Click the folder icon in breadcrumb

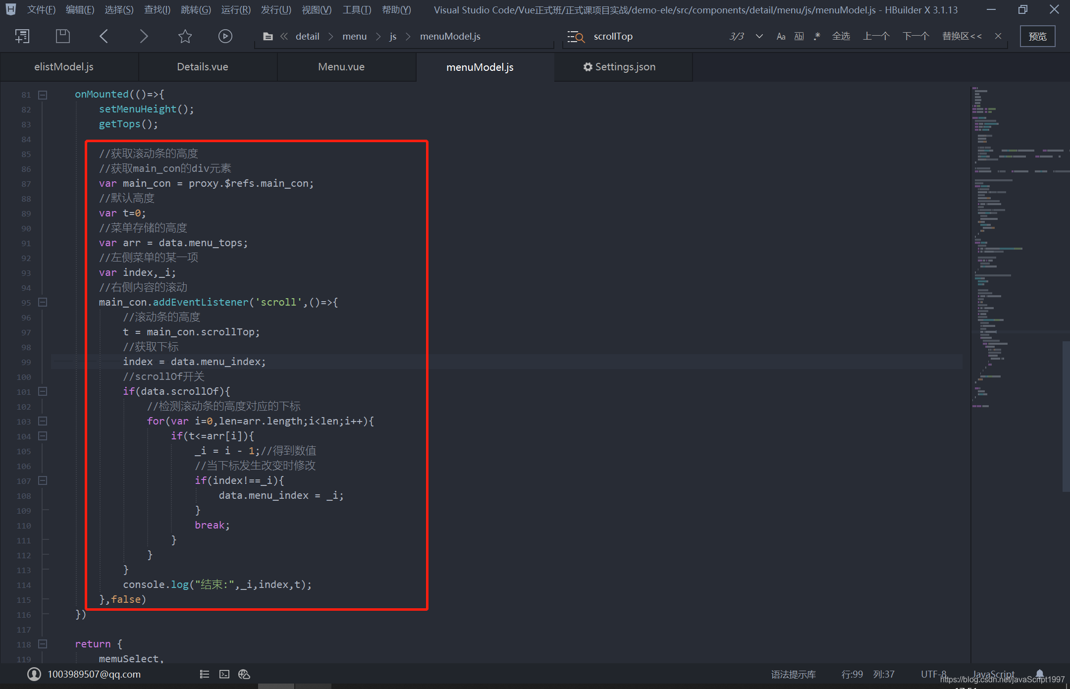[x=268, y=37]
